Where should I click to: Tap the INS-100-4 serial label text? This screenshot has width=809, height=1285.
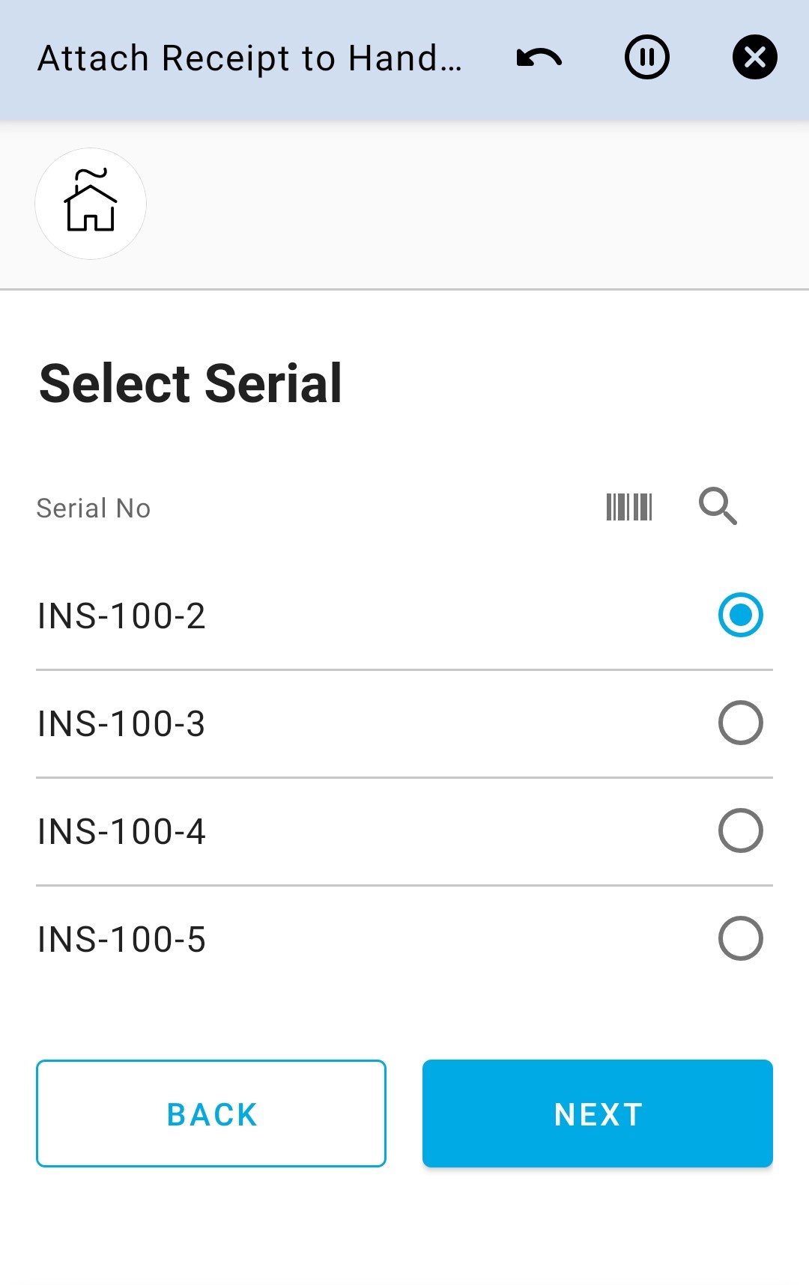coord(121,832)
